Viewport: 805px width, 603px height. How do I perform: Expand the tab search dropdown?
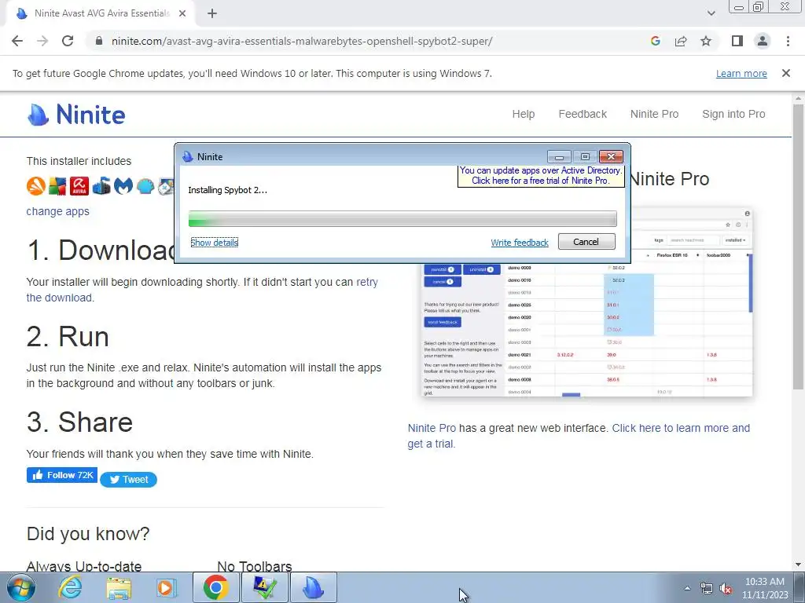[711, 13]
